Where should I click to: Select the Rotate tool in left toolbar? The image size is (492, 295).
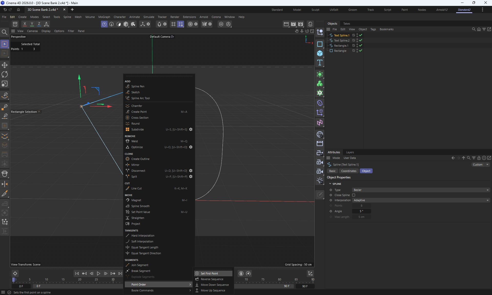(5, 74)
